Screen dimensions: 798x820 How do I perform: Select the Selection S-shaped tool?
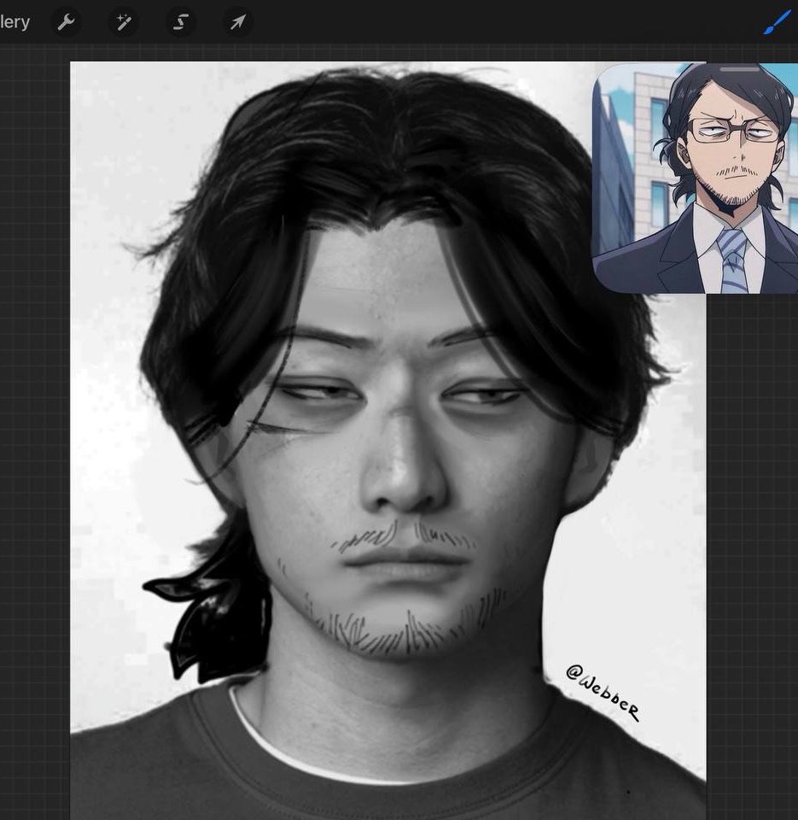(x=181, y=22)
